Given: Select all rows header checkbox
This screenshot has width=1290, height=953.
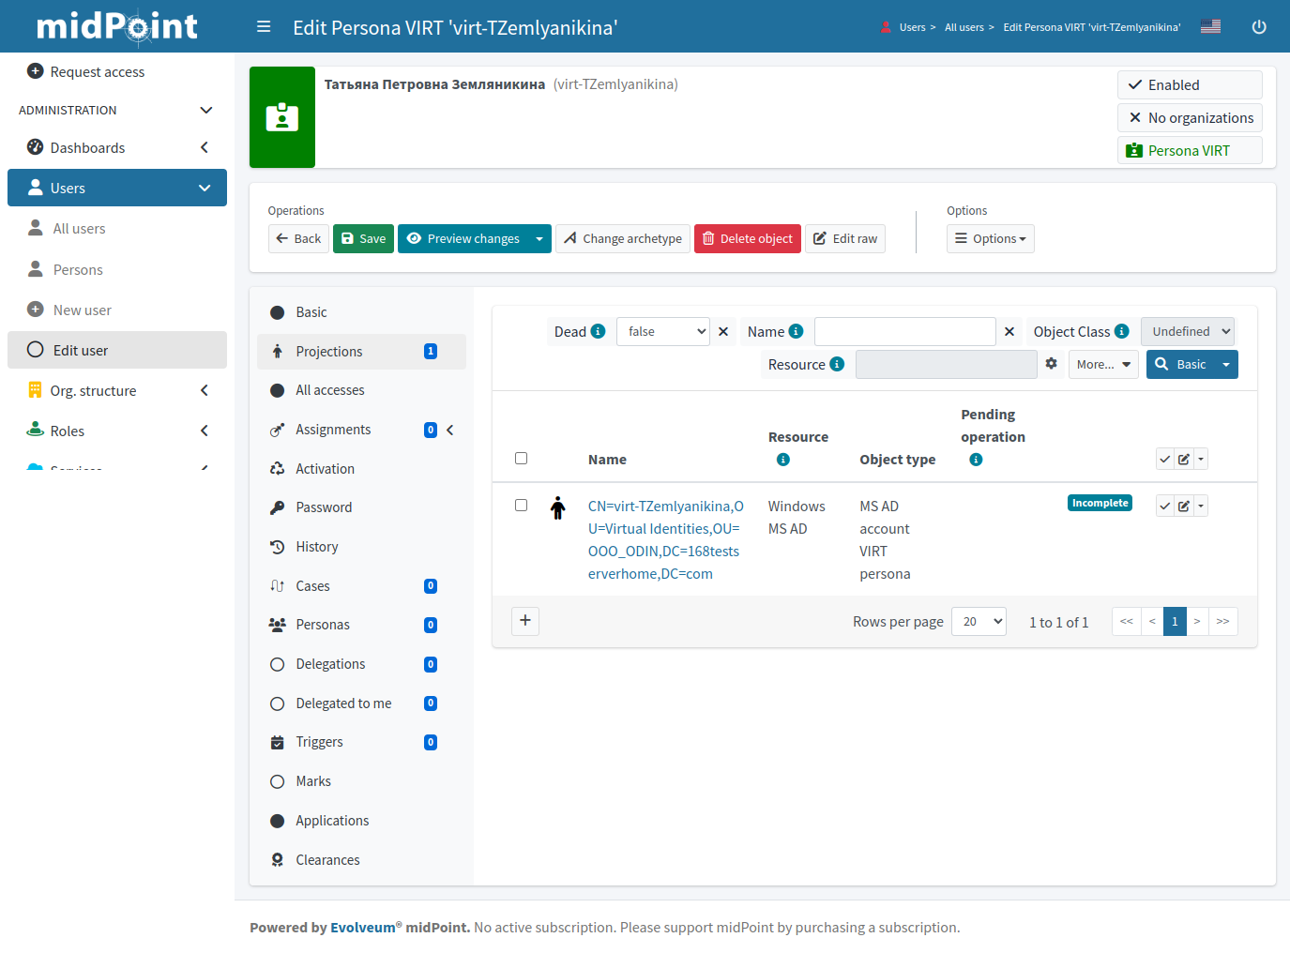Looking at the screenshot, I should click(522, 459).
